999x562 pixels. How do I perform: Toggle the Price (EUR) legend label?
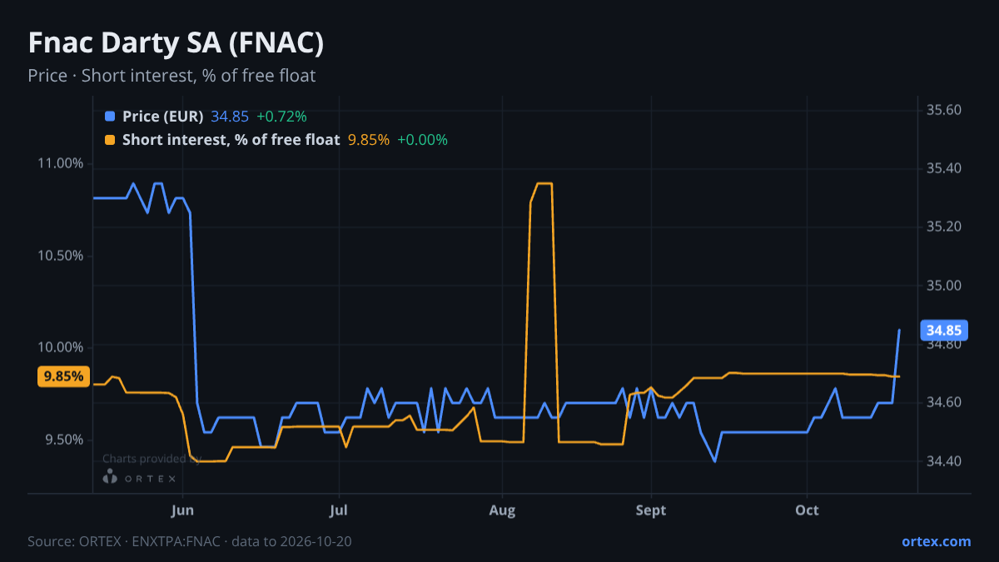(162, 116)
